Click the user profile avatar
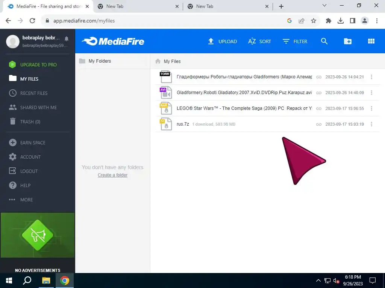Image resolution: width=385 pixels, height=288 pixels. (x=13, y=41)
